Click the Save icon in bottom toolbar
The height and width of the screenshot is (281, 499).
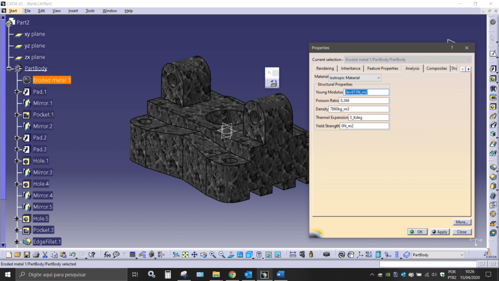click(x=27, y=255)
